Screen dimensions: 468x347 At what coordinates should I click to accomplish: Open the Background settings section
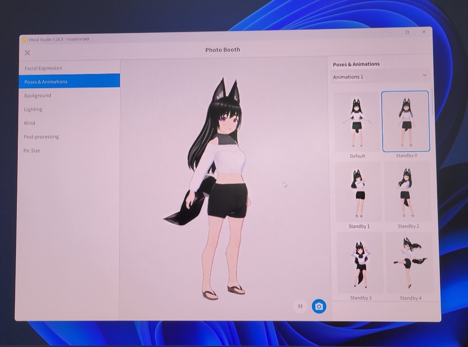[x=38, y=95]
